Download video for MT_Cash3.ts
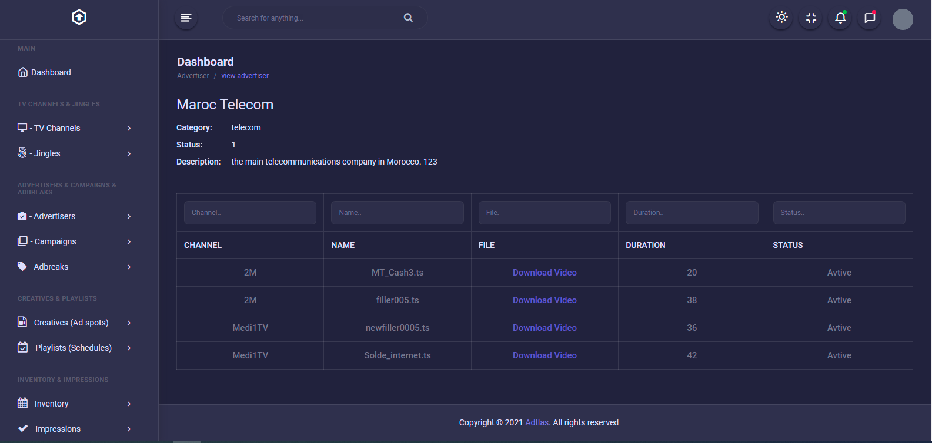Screen dimensions: 932x443 click(x=544, y=273)
